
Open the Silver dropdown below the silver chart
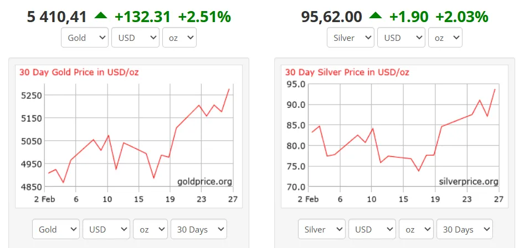pyautogui.click(x=322, y=229)
